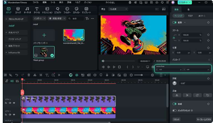Step back one frame in preview
Viewport: 213px width, 123px height.
103,67
